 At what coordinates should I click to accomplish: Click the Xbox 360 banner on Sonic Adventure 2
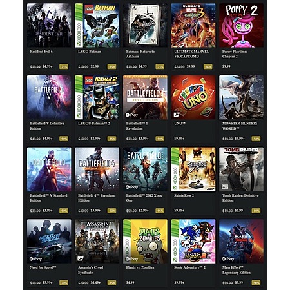point(175,241)
